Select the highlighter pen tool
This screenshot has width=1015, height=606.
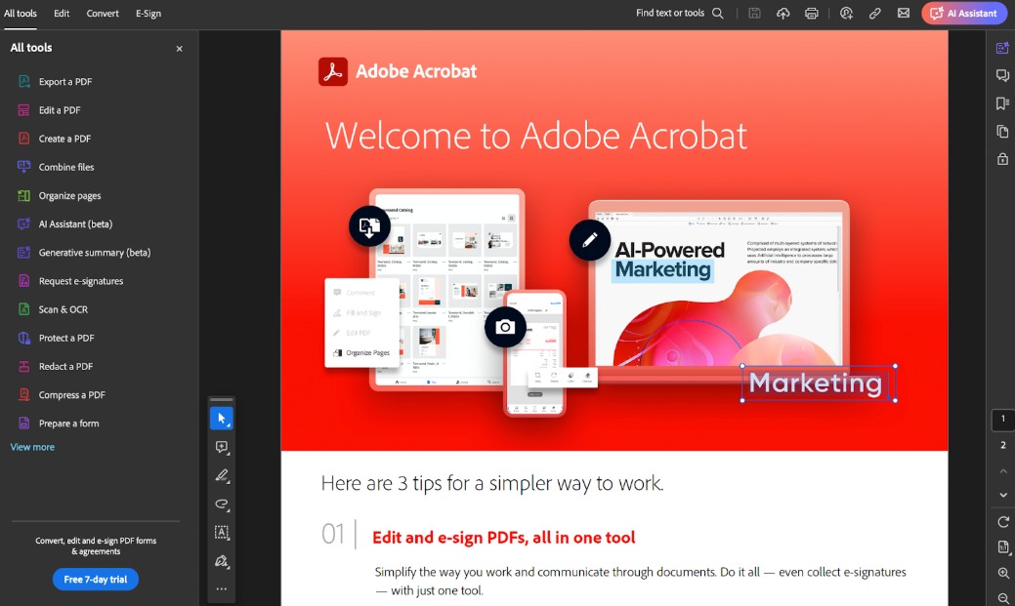coord(221,476)
